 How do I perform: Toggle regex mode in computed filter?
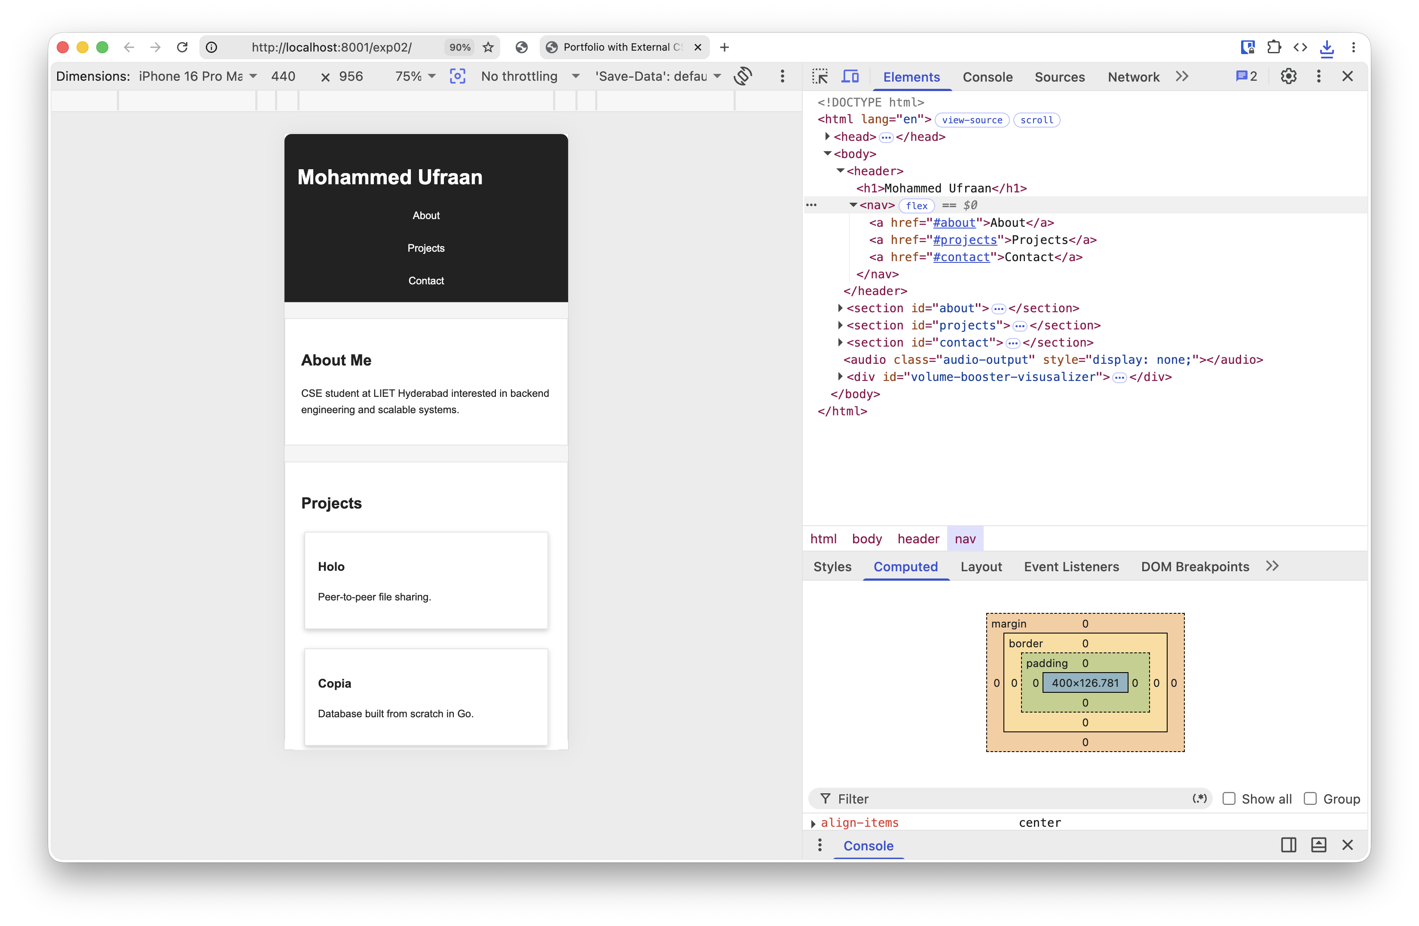coord(1199,798)
